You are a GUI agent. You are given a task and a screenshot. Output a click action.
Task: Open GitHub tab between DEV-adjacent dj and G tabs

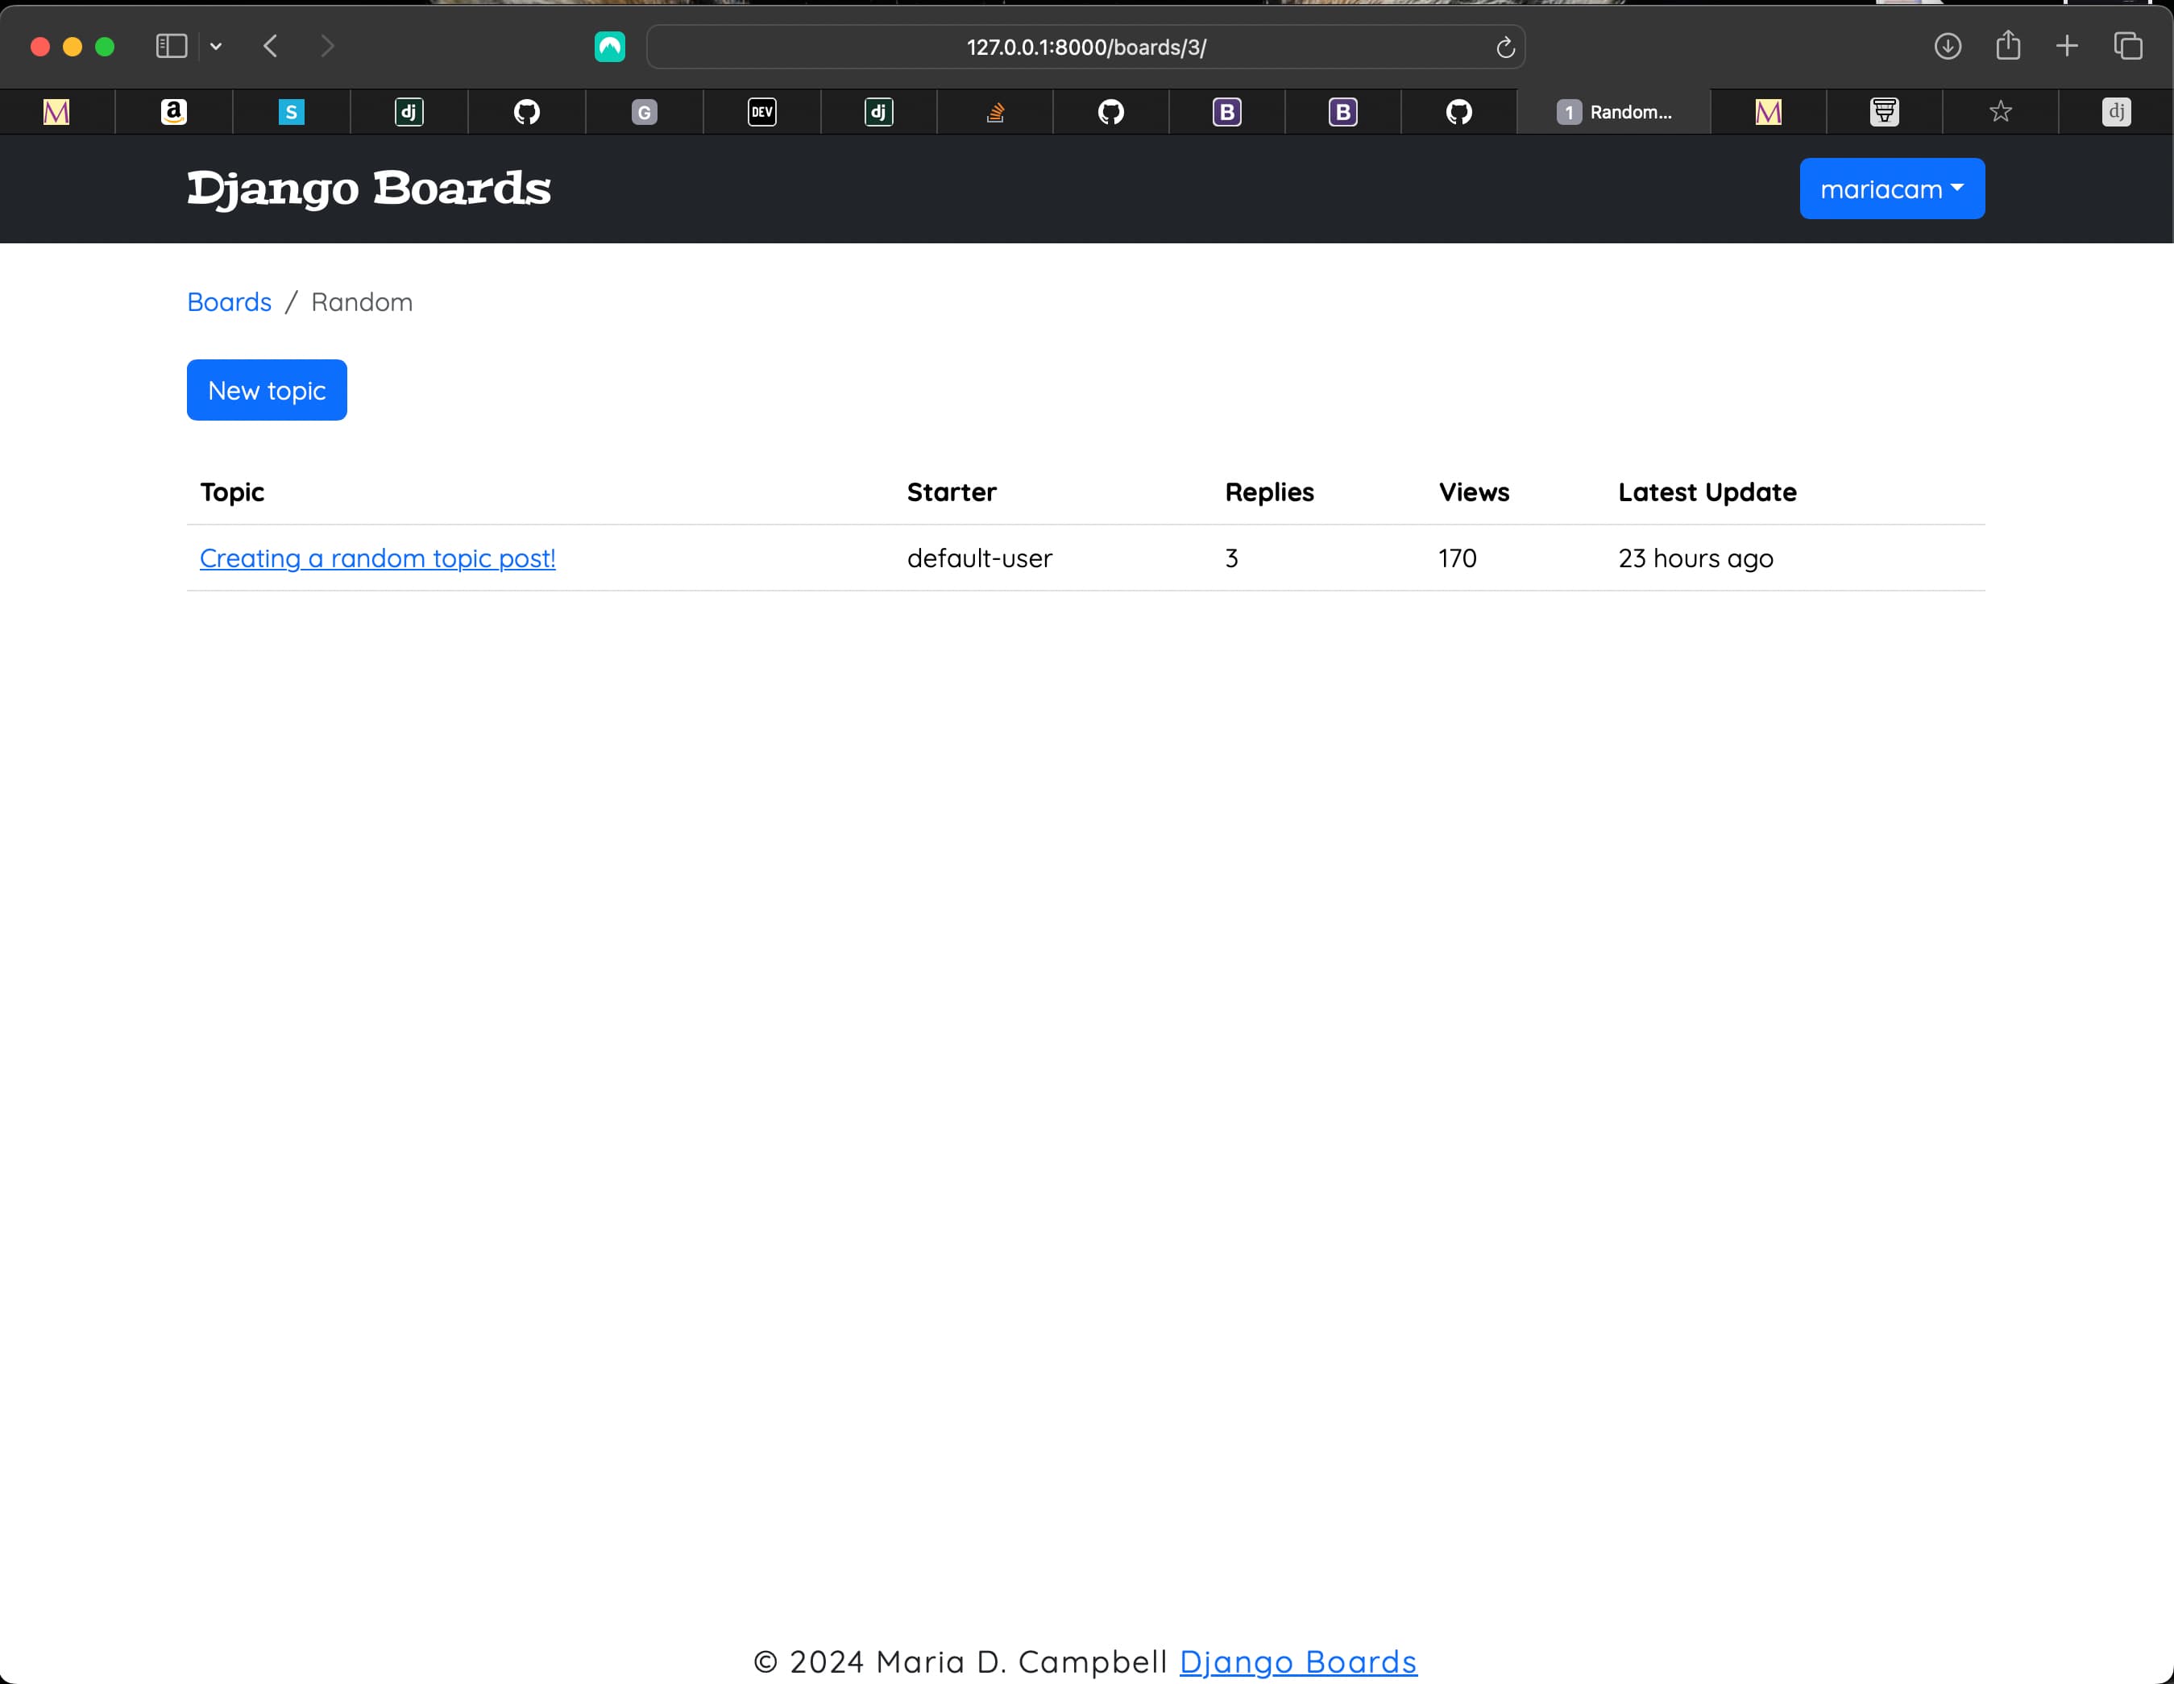pos(526,111)
